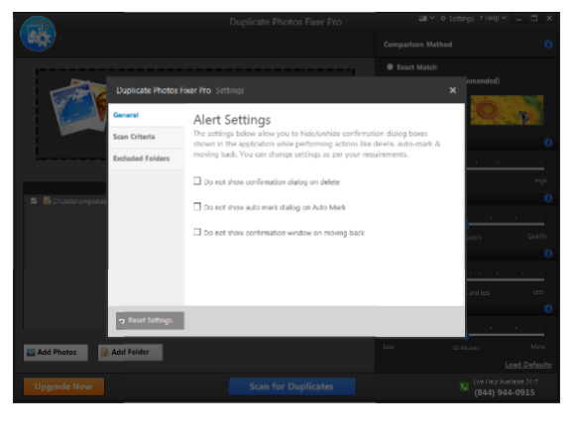Click the Add Photos picture icon
Viewport: 574px width, 431px height.
tap(31, 353)
